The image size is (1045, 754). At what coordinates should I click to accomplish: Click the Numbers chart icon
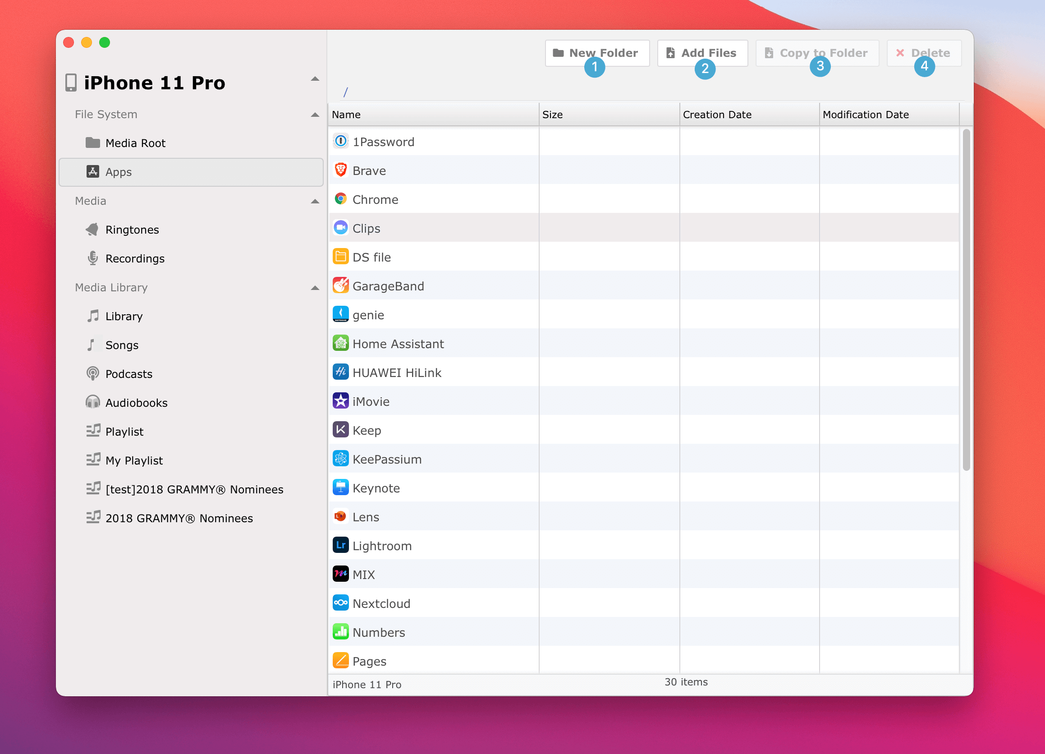(x=340, y=632)
